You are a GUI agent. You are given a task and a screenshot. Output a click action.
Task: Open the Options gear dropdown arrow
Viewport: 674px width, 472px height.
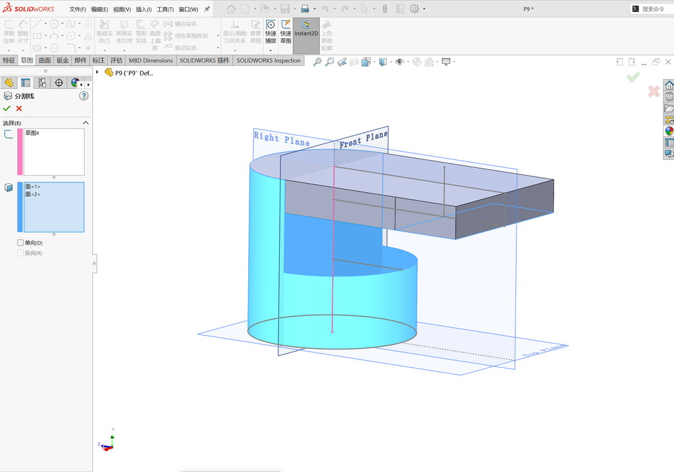(x=425, y=9)
